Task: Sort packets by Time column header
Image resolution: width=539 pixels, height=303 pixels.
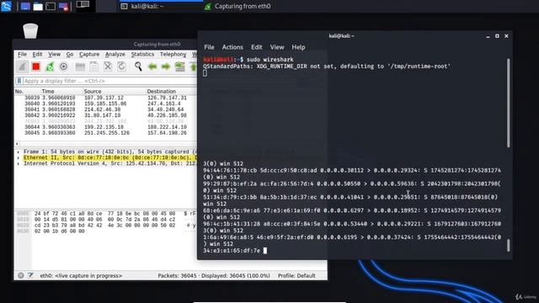Action: (x=61, y=92)
